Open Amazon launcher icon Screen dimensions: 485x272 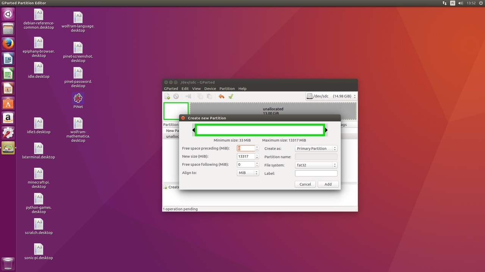(8, 118)
